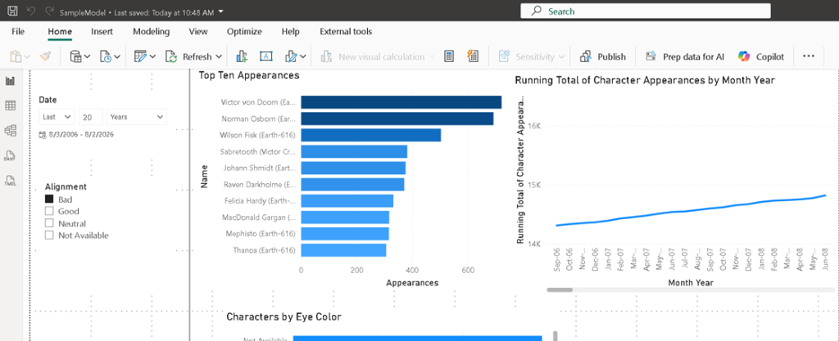Click the Format painter brush icon
Image resolution: width=839 pixels, height=341 pixels.
(46, 56)
